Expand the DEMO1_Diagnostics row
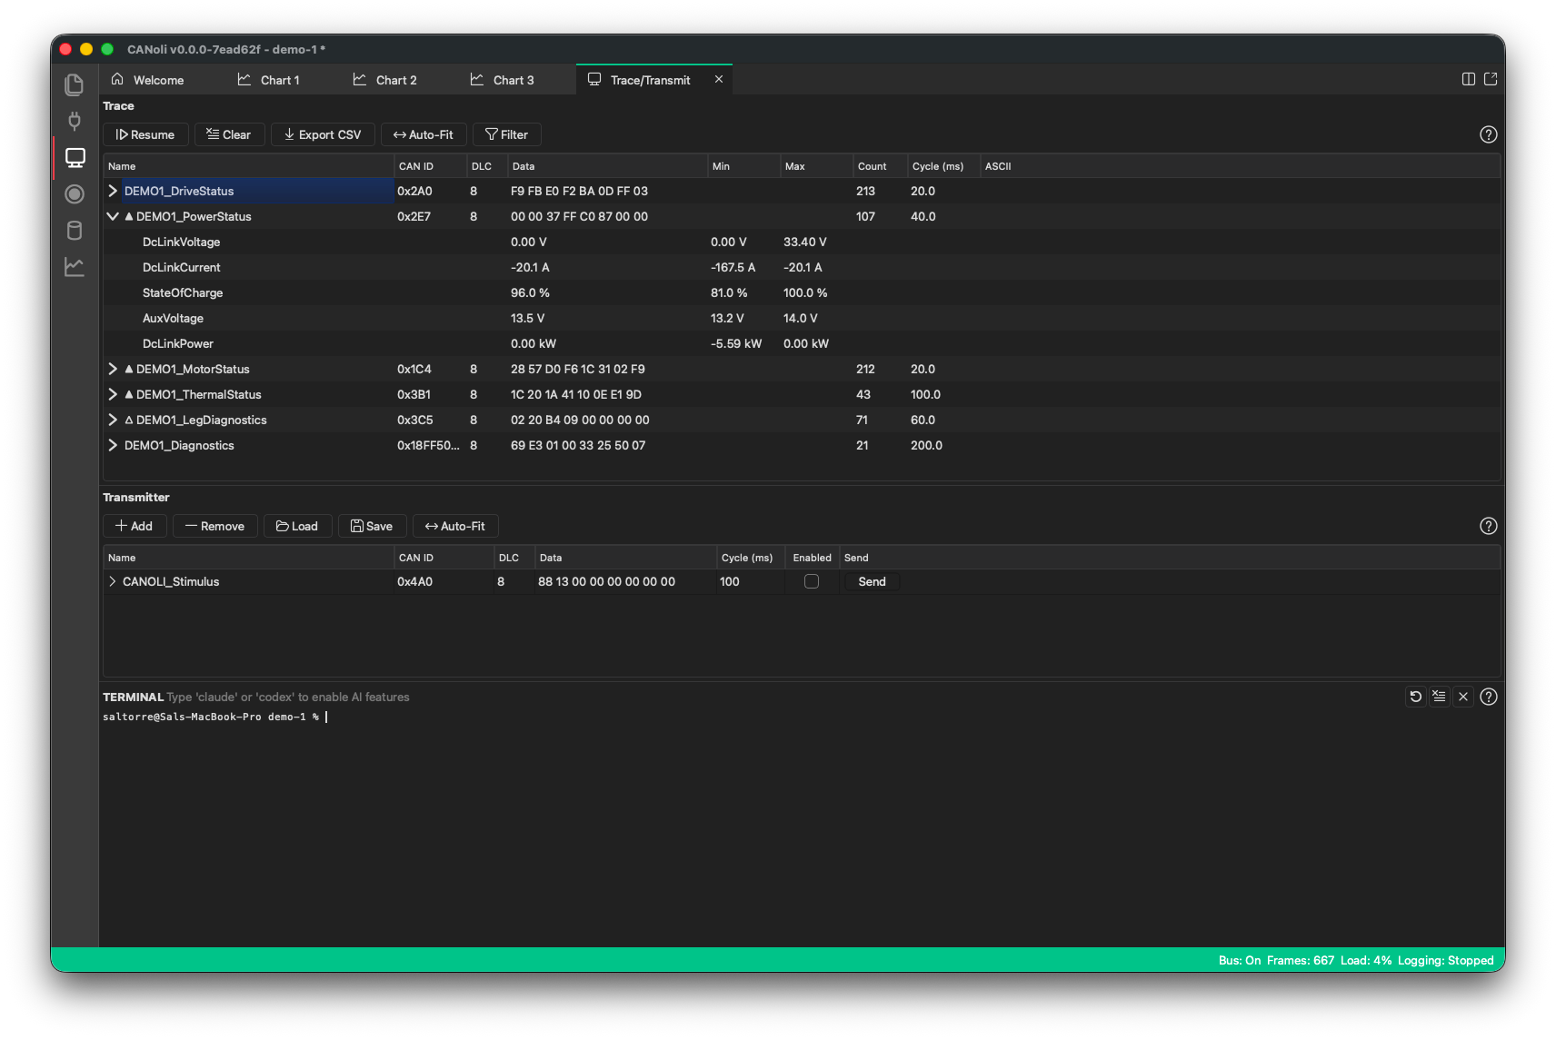 pos(113,445)
